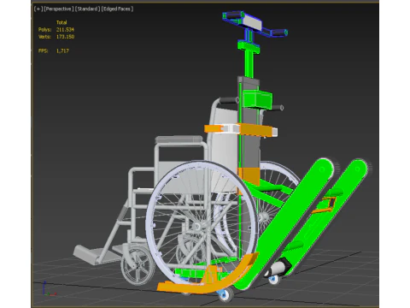Viewport: 410px width, 308px height.
Task: Select the blue caster under the orange guard
Action: point(225,295)
